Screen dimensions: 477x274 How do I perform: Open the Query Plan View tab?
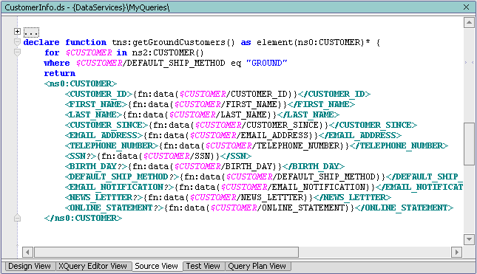(257, 266)
